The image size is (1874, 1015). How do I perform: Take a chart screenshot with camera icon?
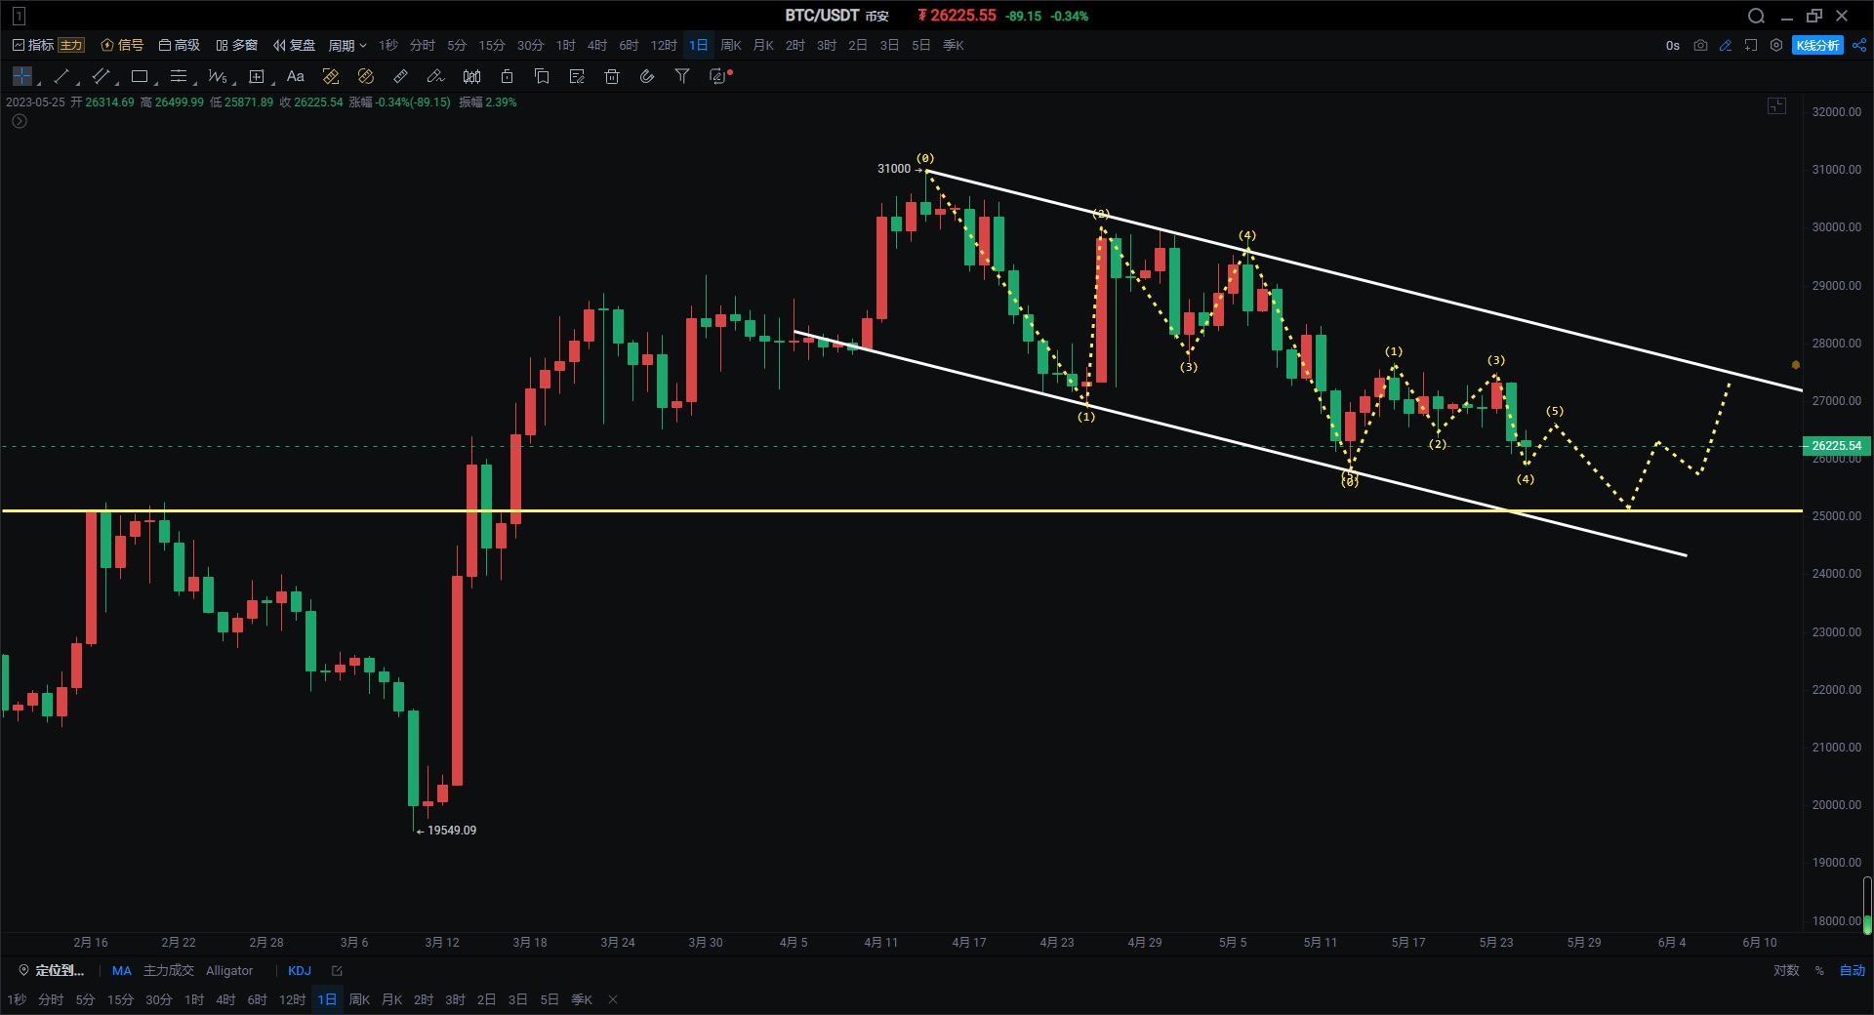[1700, 46]
